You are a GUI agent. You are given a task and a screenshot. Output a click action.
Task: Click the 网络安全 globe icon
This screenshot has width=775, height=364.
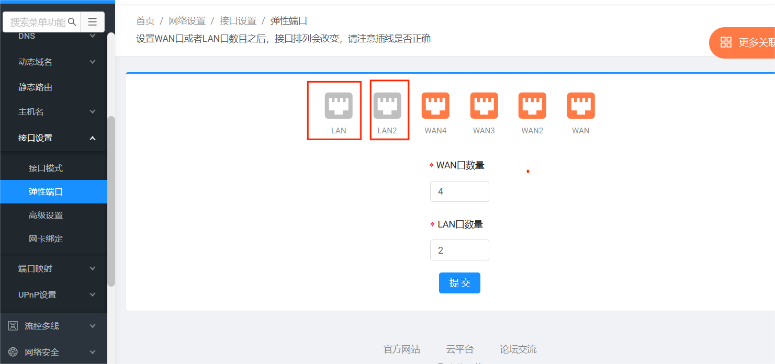(13, 351)
